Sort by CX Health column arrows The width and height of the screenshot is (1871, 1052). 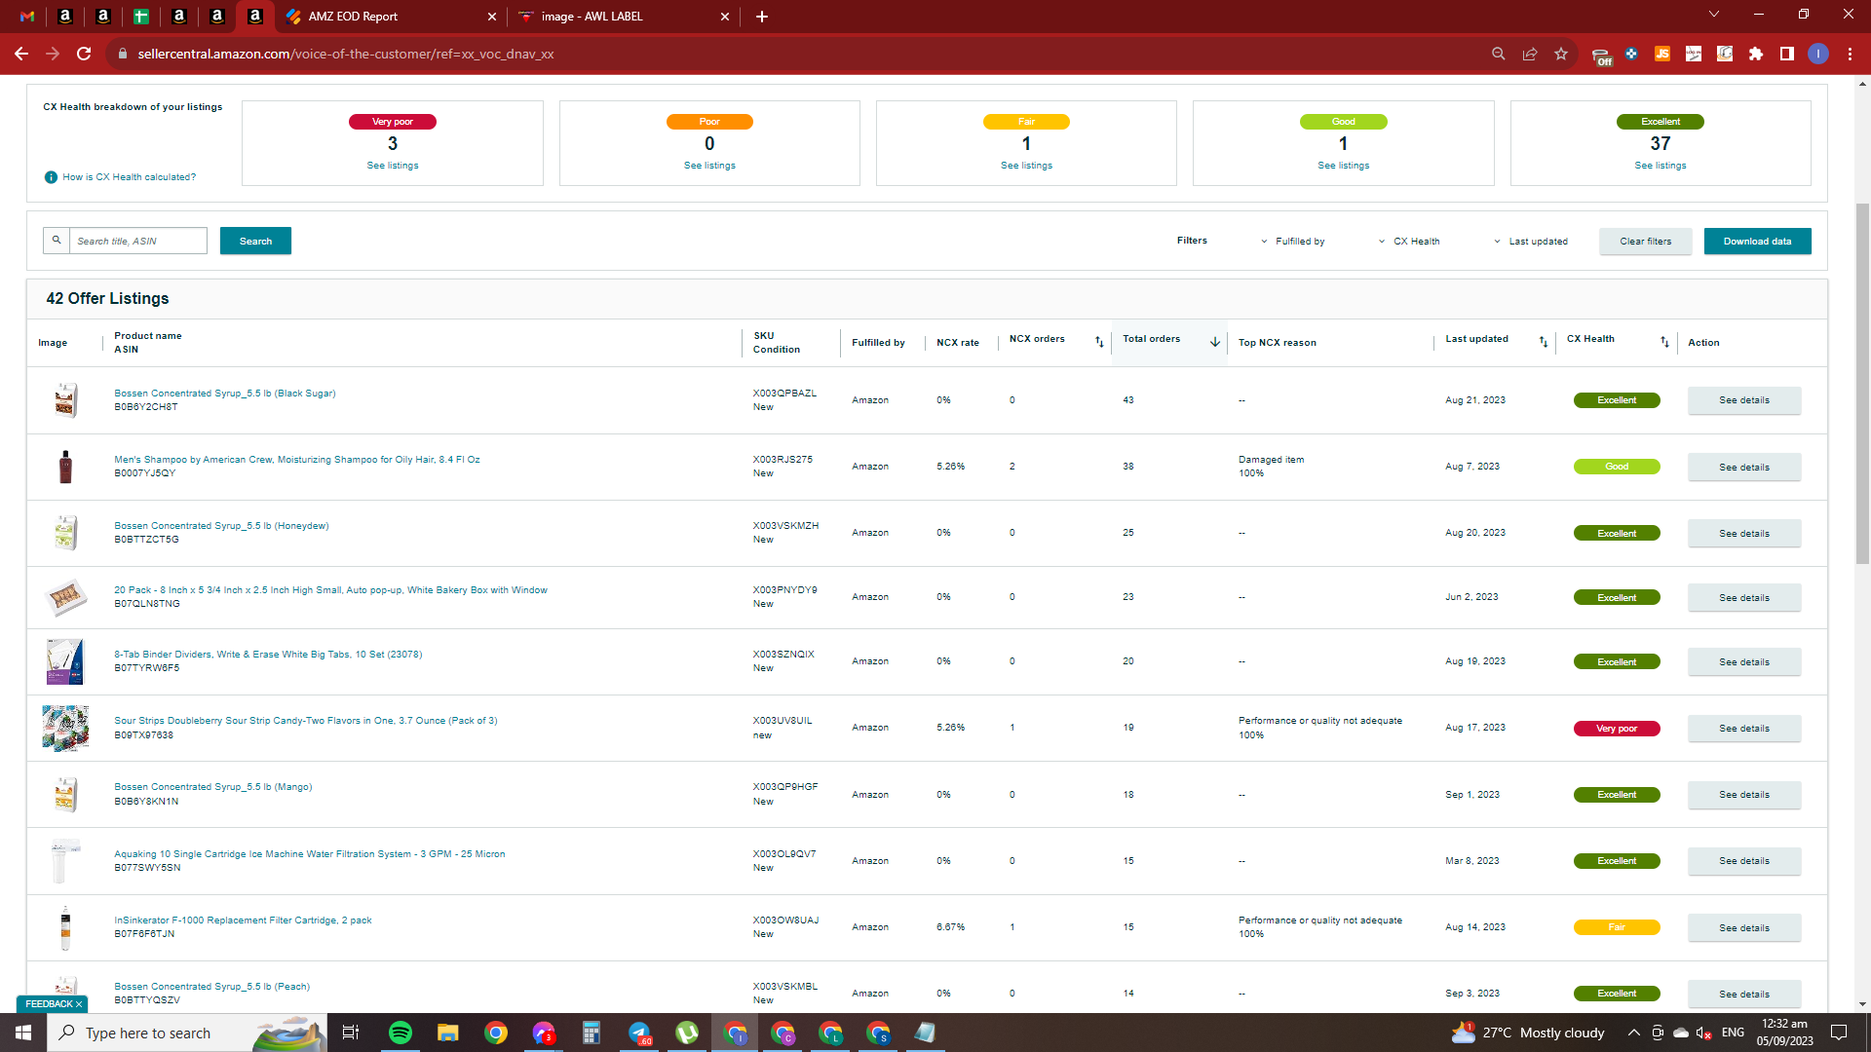point(1664,342)
